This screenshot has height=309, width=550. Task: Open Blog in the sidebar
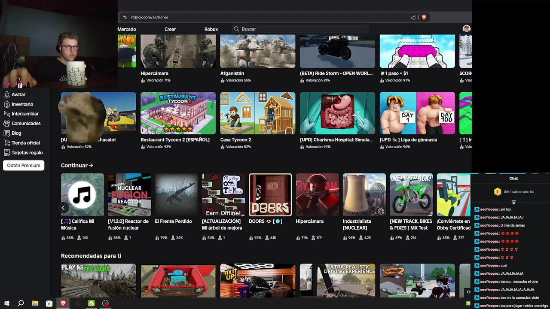[12, 133]
